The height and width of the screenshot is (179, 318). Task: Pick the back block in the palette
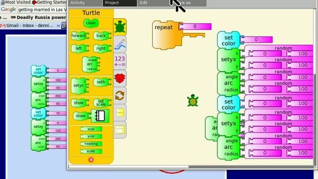click(x=102, y=36)
